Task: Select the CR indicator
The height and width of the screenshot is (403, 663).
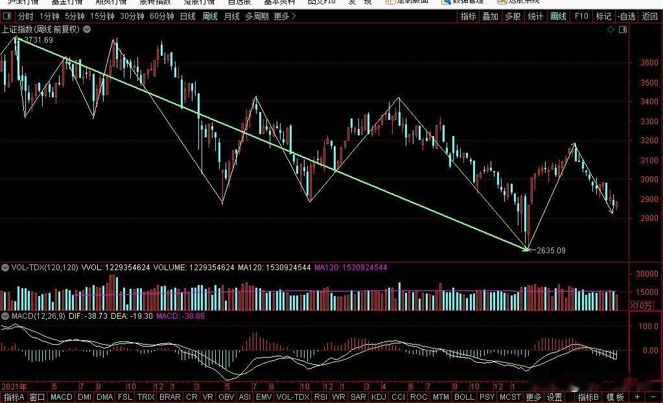Action: pyautogui.click(x=192, y=397)
